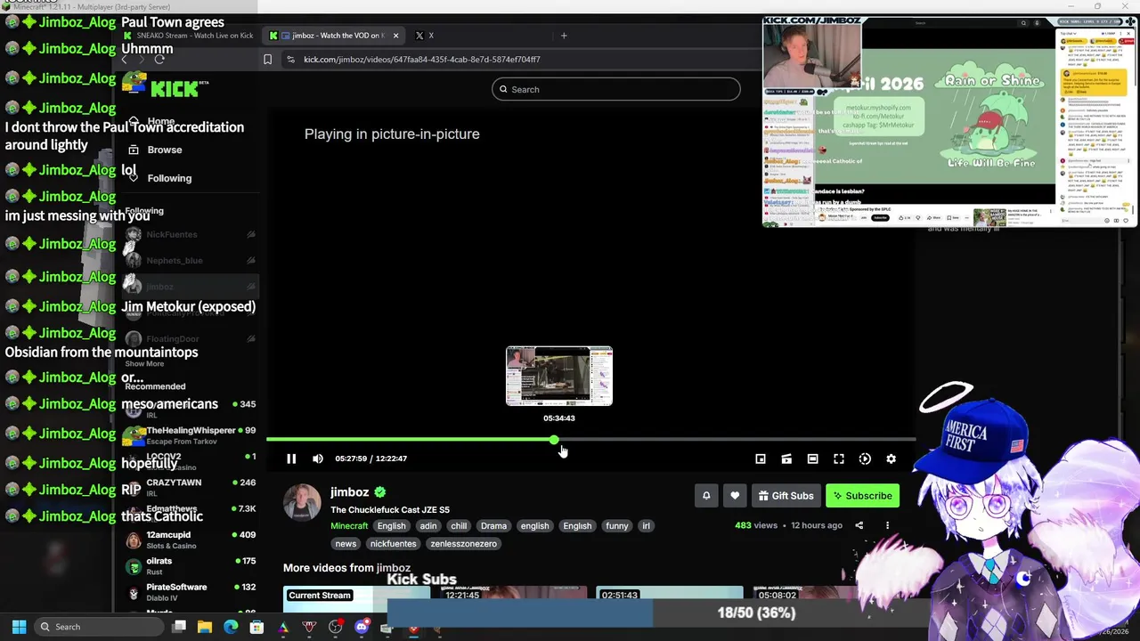Screen dimensions: 1140x641
Task: Select the nickfuentes tag
Action: point(393,543)
